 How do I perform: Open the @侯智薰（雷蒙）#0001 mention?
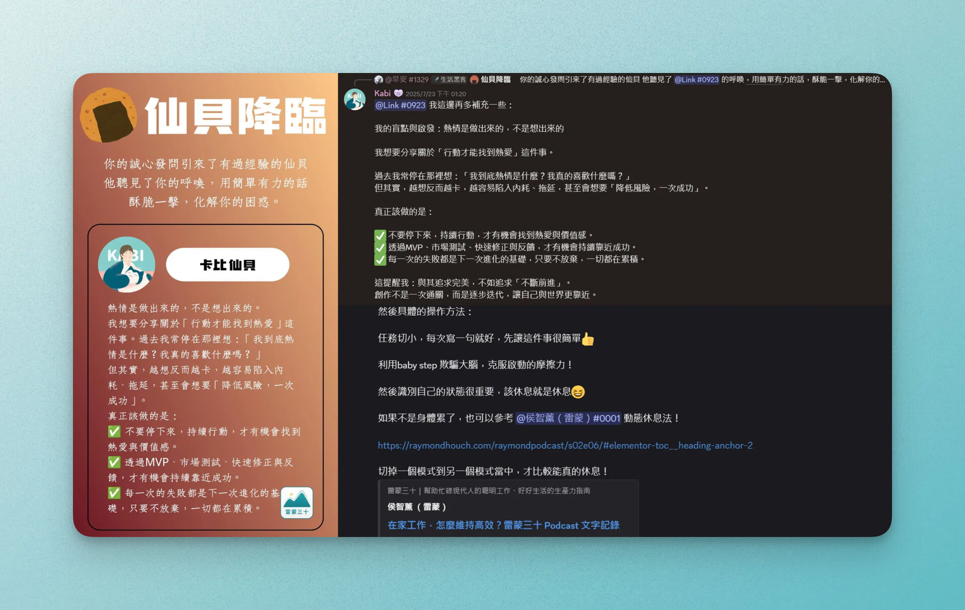(568, 418)
